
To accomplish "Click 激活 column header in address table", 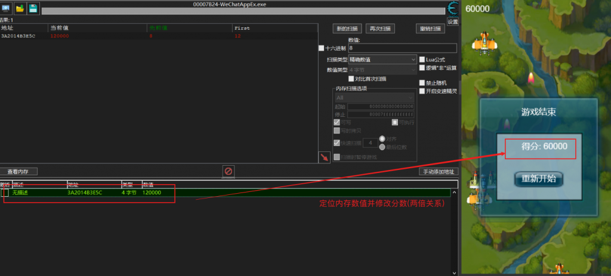I will click(x=5, y=184).
